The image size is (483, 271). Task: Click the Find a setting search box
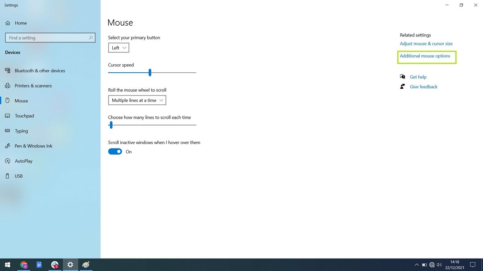point(50,37)
